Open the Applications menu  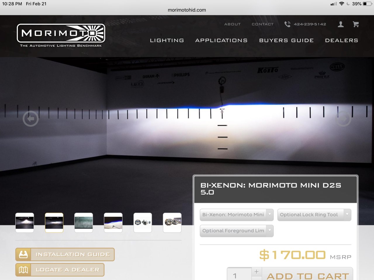coord(221,40)
